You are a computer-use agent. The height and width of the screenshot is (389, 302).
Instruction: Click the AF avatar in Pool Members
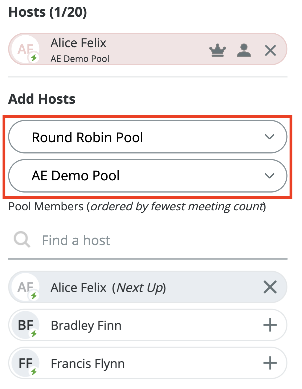tap(25, 287)
